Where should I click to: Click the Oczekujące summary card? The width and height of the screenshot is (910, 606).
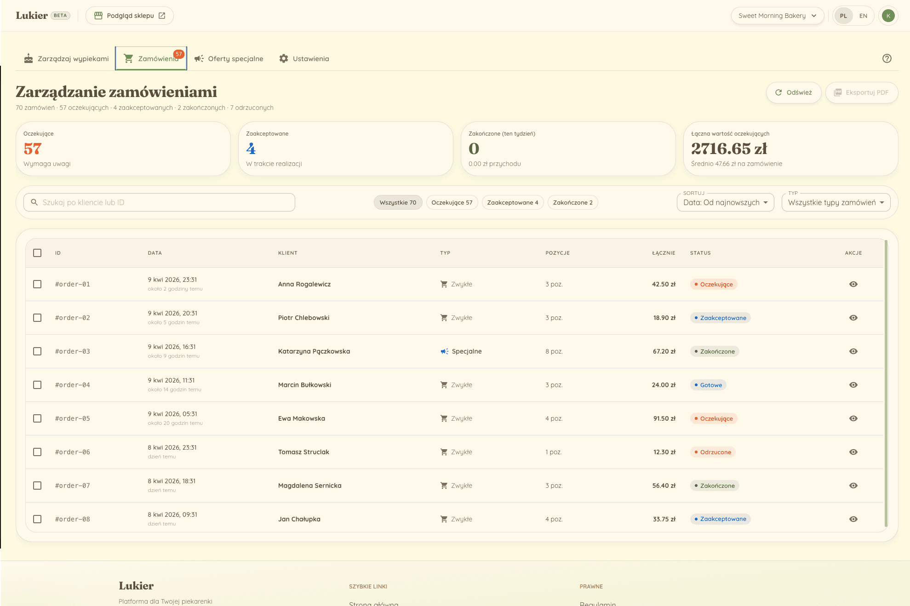coord(123,149)
